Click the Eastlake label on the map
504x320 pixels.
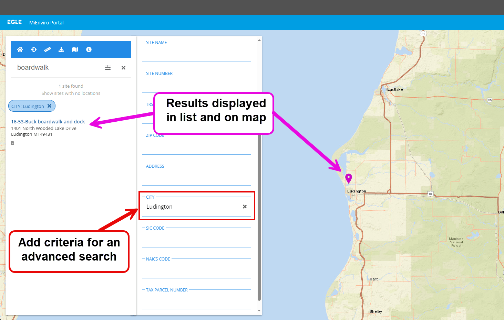395,89
